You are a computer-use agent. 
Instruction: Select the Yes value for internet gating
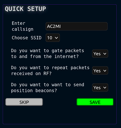coord(97,54)
